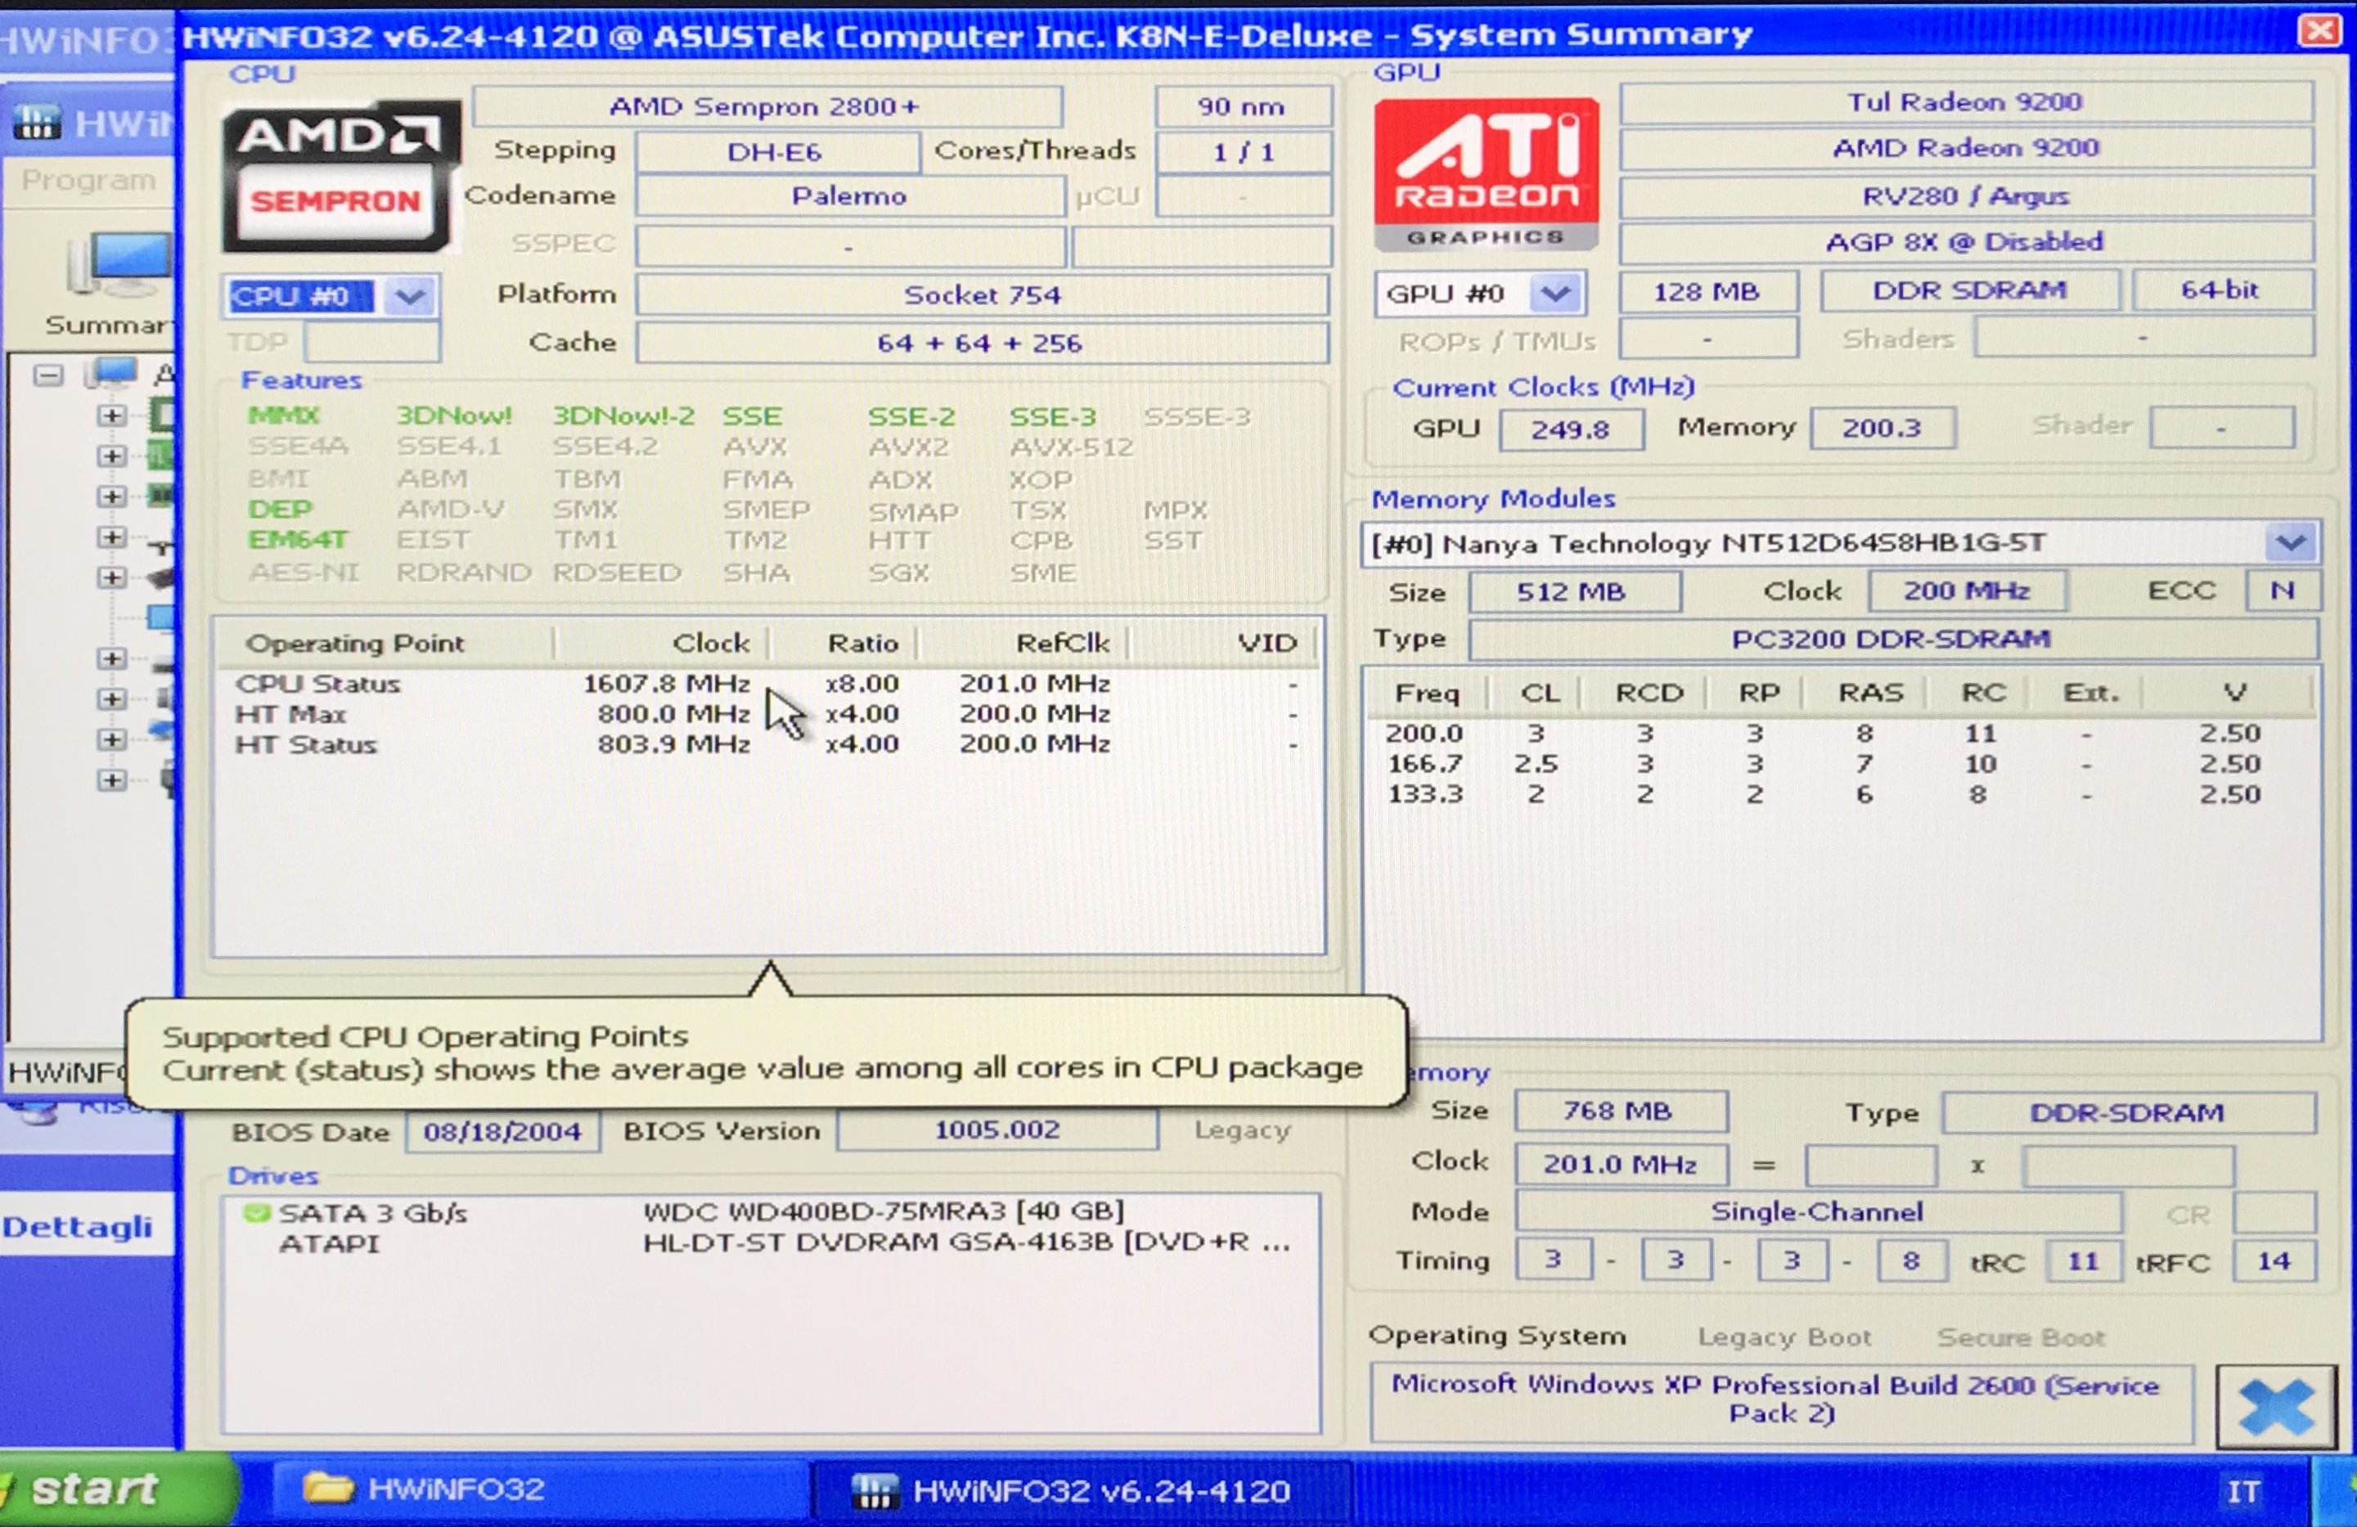Screen dimensions: 2357x1527
Task: Click the AMD Sempron CPU logo
Action: [340, 177]
